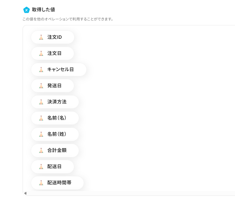235x209 pixels.
Task: Click the teepee icon beside 発送日
Action: 41,86
